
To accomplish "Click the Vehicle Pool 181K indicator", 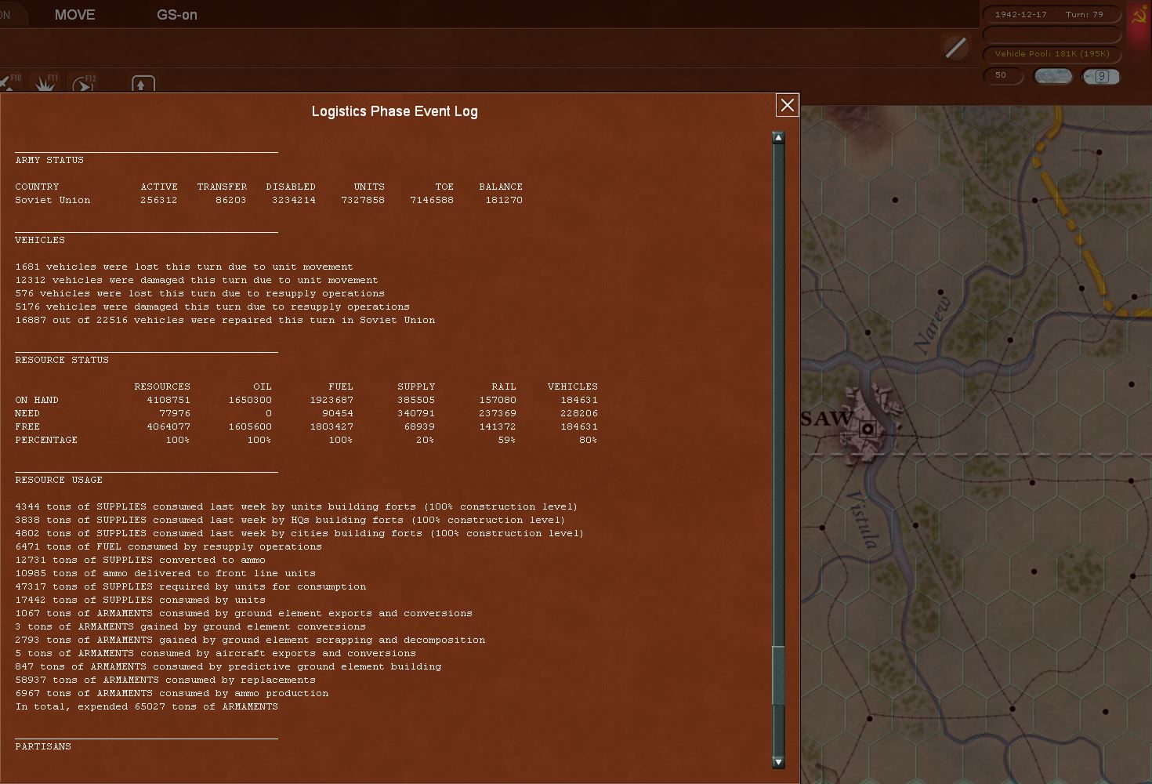I will pos(1051,54).
